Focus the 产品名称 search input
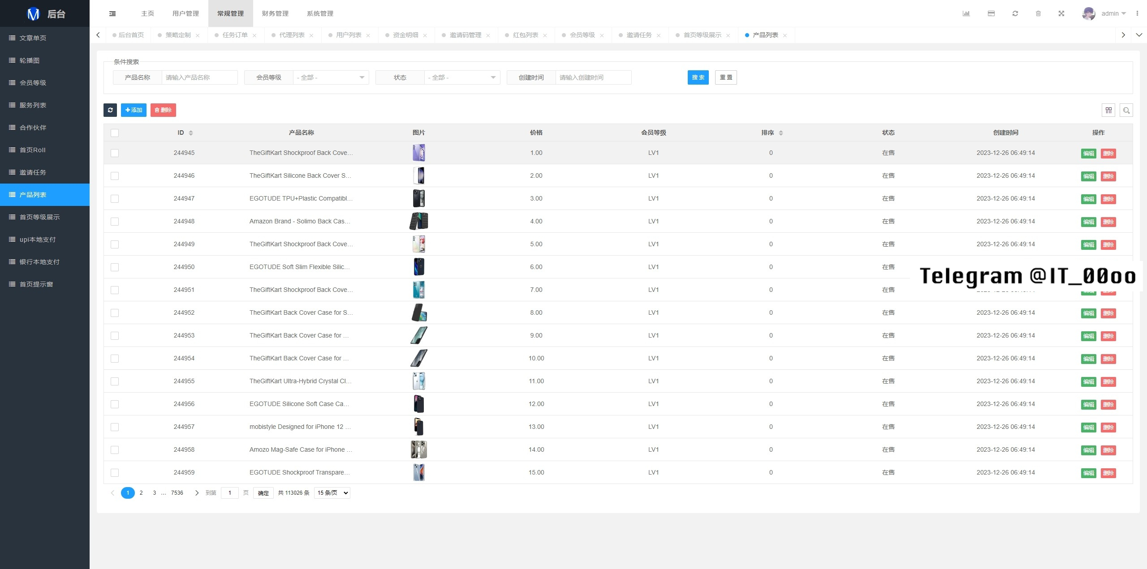Viewport: 1147px width, 569px height. (x=200, y=77)
